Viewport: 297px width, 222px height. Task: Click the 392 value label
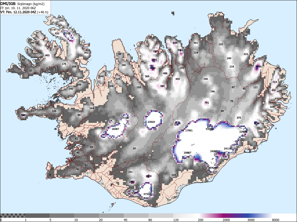tap(86, 53)
